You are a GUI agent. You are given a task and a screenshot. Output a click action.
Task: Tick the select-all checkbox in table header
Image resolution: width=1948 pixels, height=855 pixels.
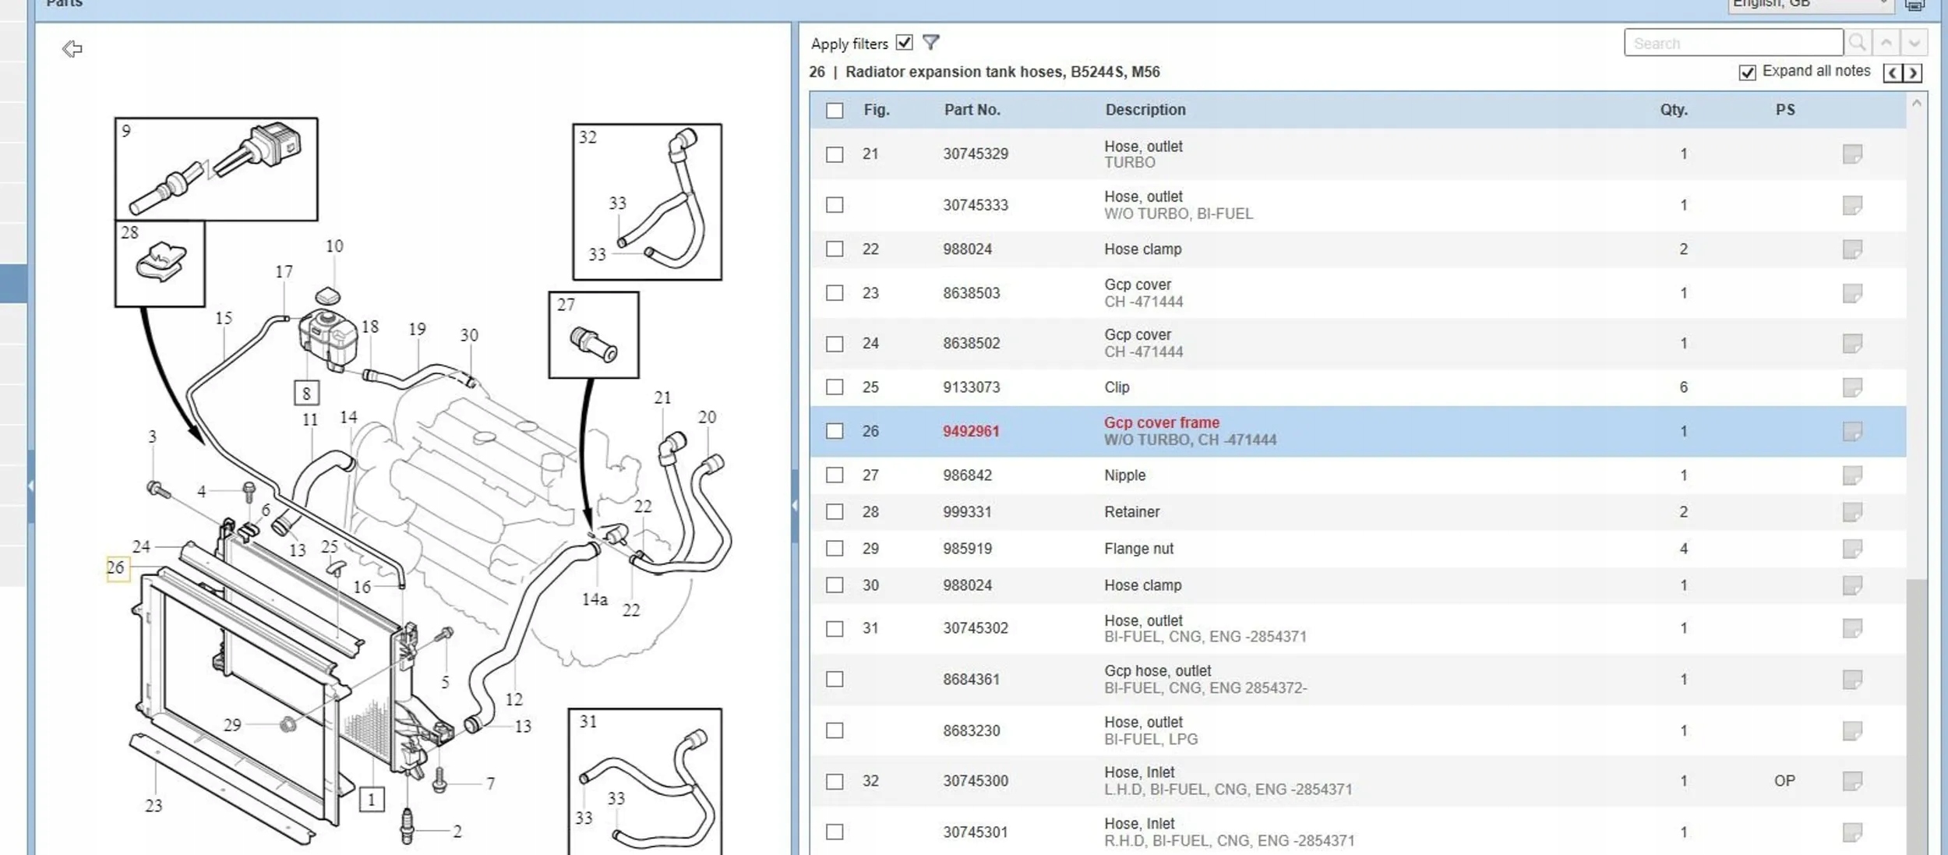[x=835, y=110]
